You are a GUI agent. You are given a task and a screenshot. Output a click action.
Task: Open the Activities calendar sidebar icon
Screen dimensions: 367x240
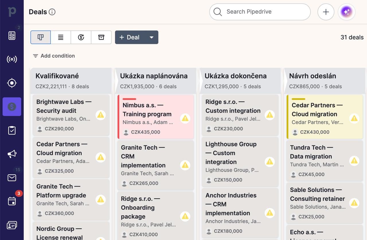[12, 201]
